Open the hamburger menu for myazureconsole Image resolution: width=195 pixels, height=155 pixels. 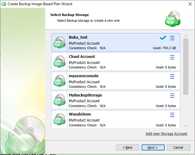[x=172, y=77]
